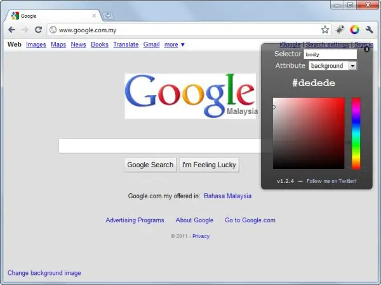This screenshot has height=285, width=381.
Task: Open the About Google link
Action: (194, 220)
